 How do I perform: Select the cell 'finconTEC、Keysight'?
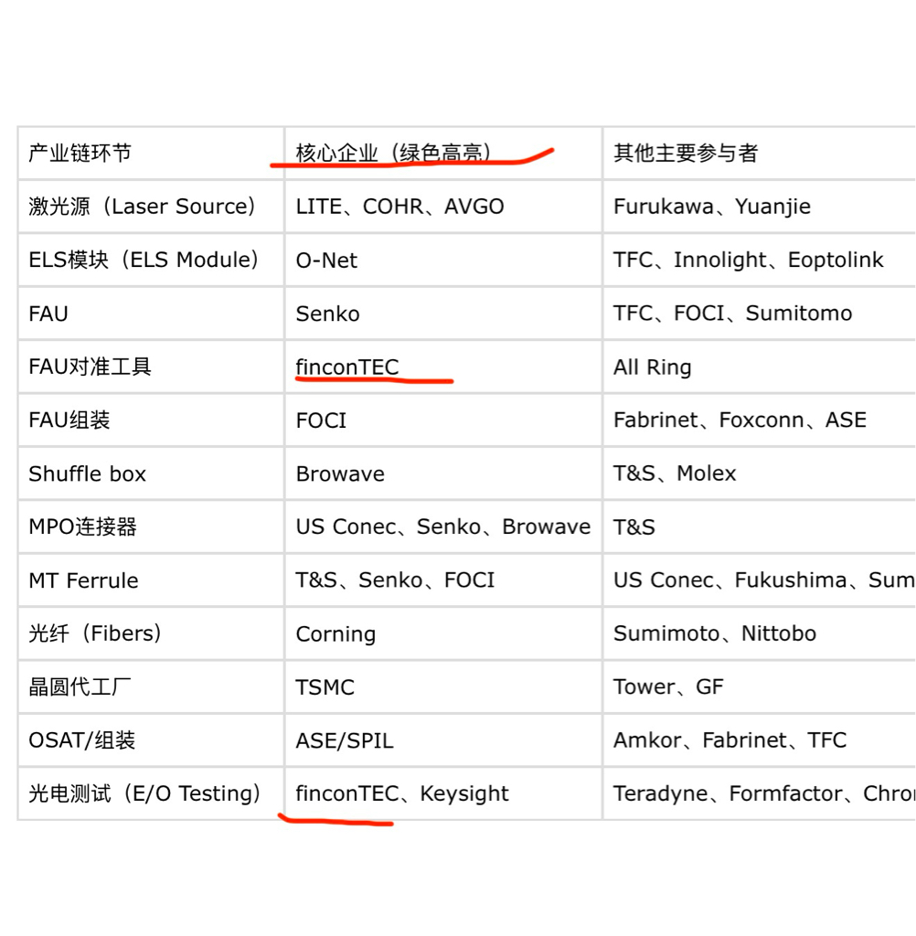(x=443, y=793)
